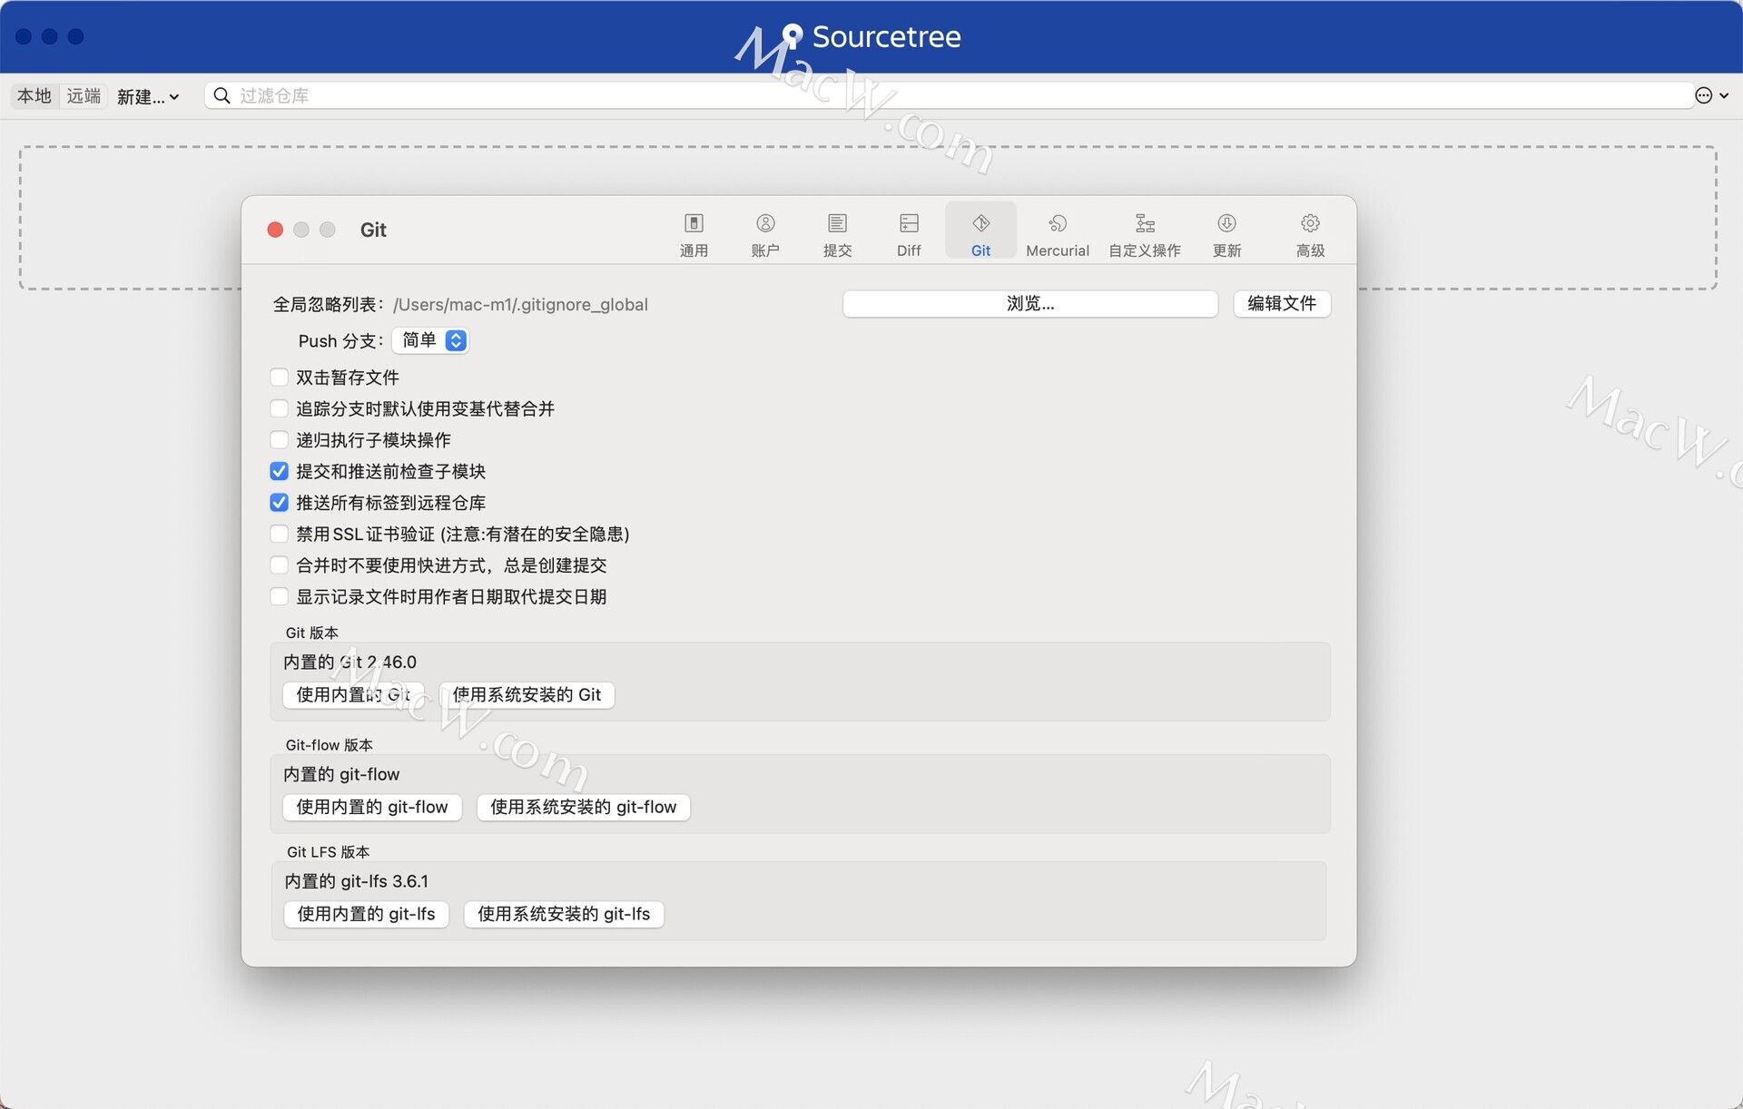Open the 提交 (Commit) preferences tab
Screen dimensions: 1743x1109
coord(837,233)
